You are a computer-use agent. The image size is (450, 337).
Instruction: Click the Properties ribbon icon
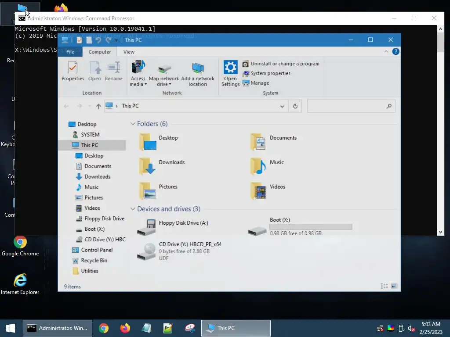[x=73, y=71]
